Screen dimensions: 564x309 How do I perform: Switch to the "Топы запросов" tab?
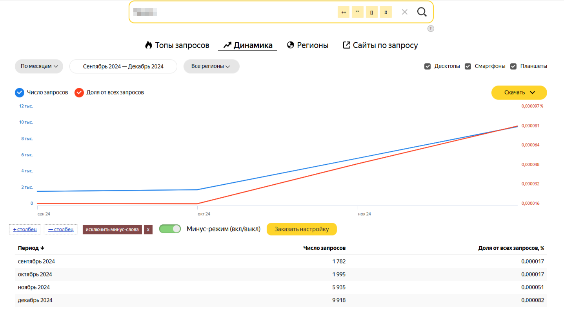click(177, 45)
